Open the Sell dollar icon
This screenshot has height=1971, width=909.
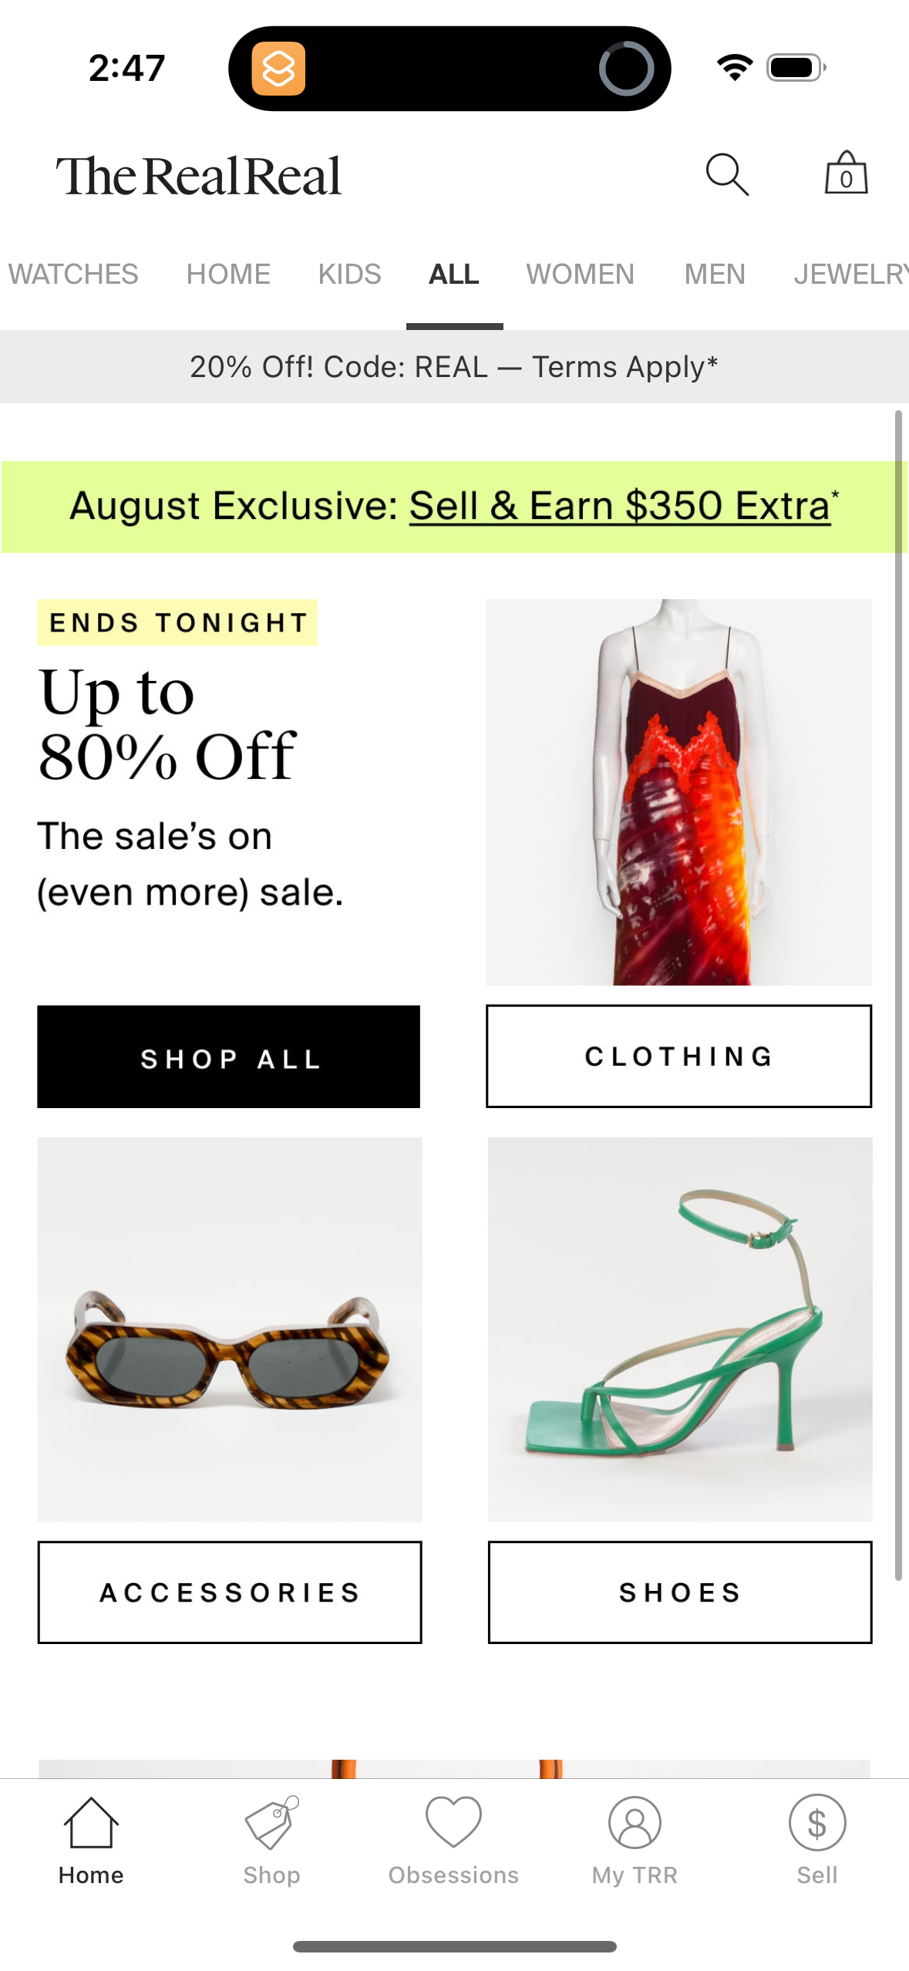pyautogui.click(x=817, y=1823)
